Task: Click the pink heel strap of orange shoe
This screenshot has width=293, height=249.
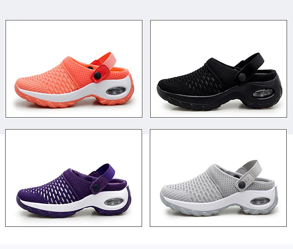Action: pyautogui.click(x=109, y=59)
